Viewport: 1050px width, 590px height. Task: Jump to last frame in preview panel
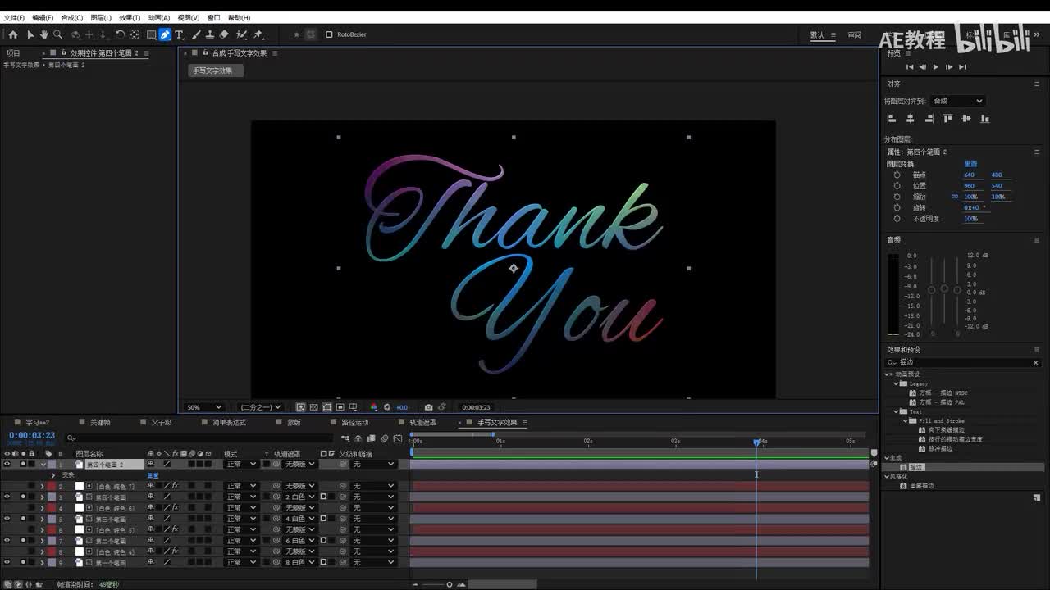[x=962, y=67]
